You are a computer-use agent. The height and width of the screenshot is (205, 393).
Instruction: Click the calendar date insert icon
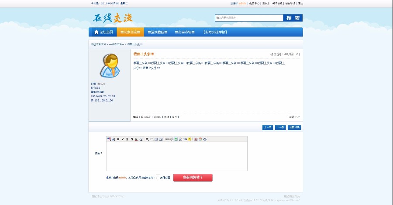(200, 139)
